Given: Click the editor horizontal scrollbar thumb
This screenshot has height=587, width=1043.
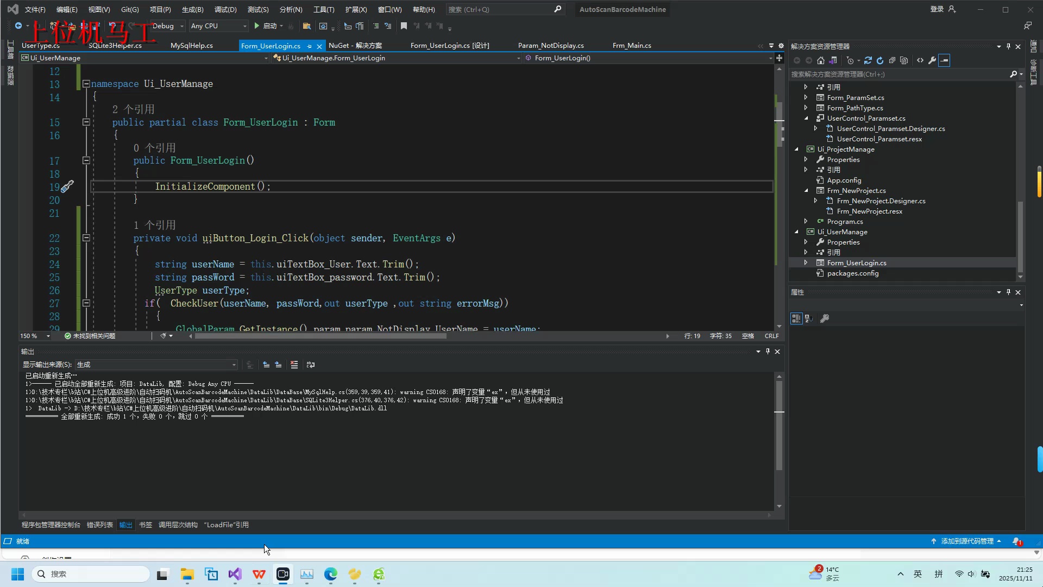Looking at the screenshot, I should (x=321, y=336).
